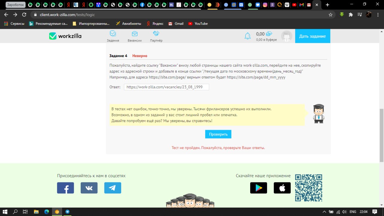Open the Задания section

coord(113,36)
